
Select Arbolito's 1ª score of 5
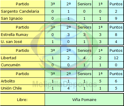point(100,81)
